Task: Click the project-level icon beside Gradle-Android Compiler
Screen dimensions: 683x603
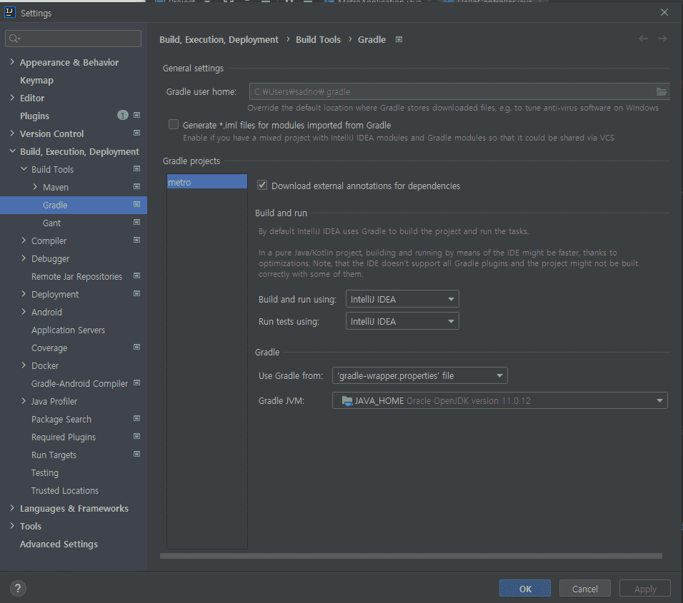Action: [x=136, y=383]
